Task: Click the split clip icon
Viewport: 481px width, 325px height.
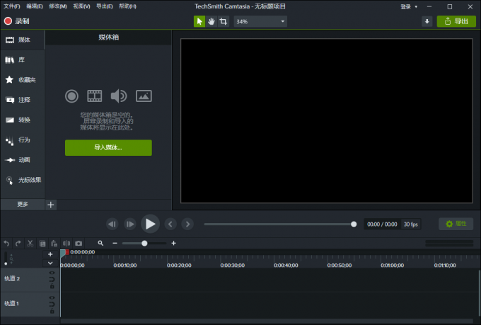Action: pyautogui.click(x=66, y=244)
